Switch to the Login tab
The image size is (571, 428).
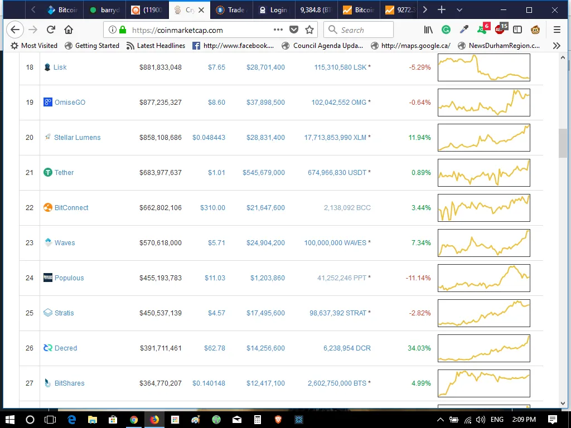tap(274, 10)
